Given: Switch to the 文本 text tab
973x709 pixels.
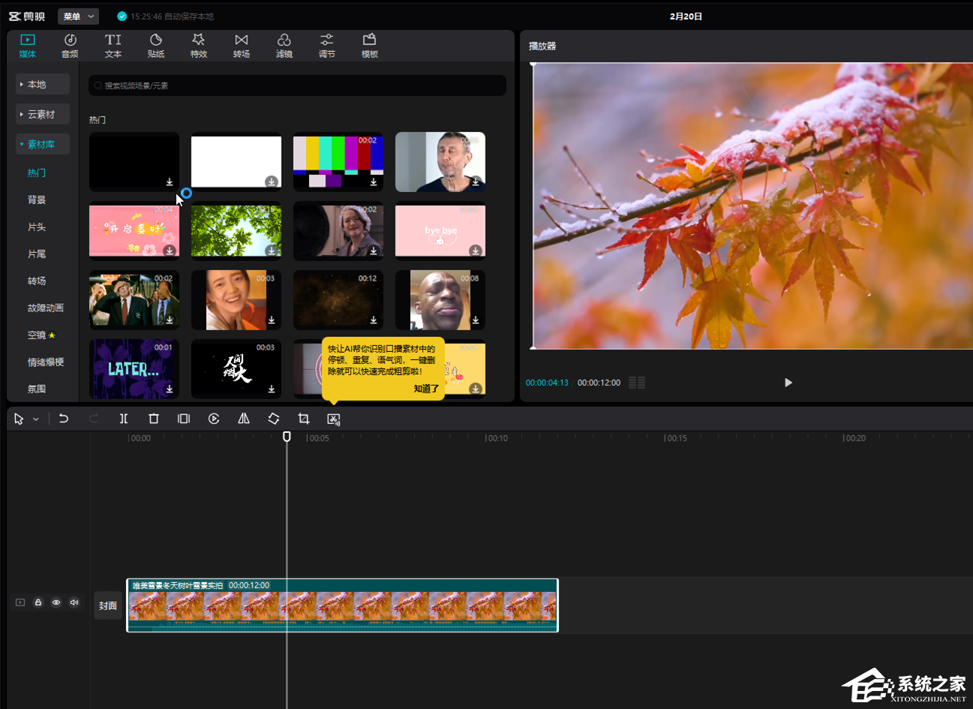Looking at the screenshot, I should (113, 45).
